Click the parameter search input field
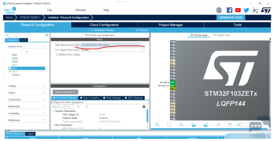 64,107
